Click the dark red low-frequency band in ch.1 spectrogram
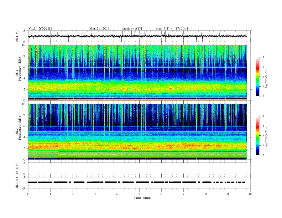Image resolution: width=282 pixels, height=218 pixels. (137, 99)
